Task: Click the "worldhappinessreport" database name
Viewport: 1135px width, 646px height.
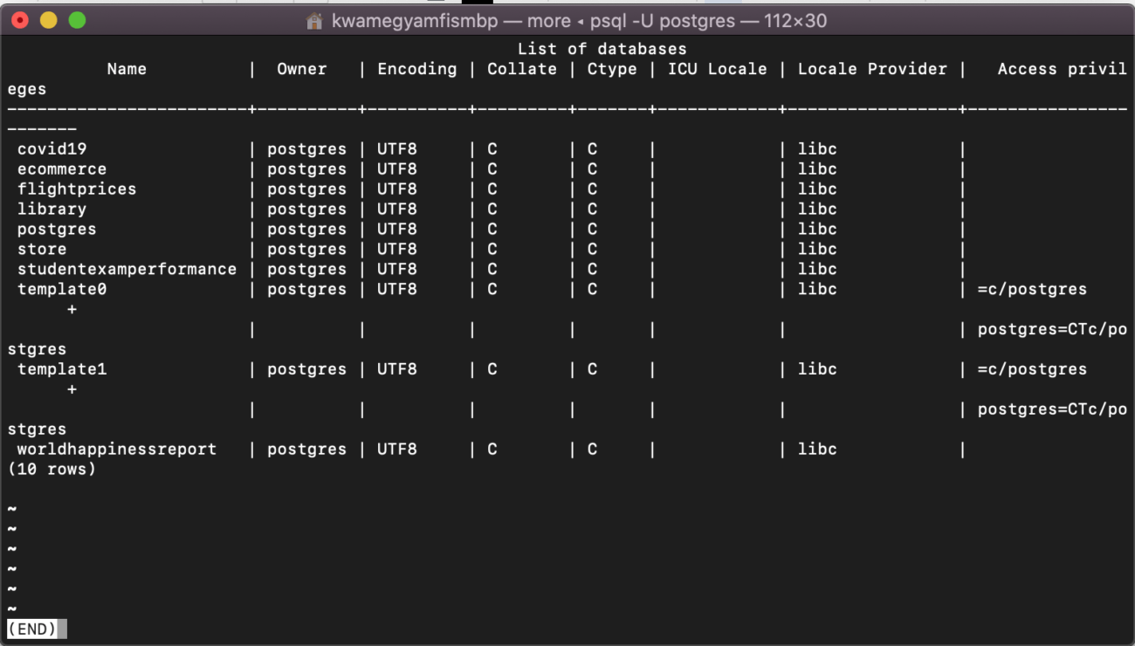Action: 117,450
